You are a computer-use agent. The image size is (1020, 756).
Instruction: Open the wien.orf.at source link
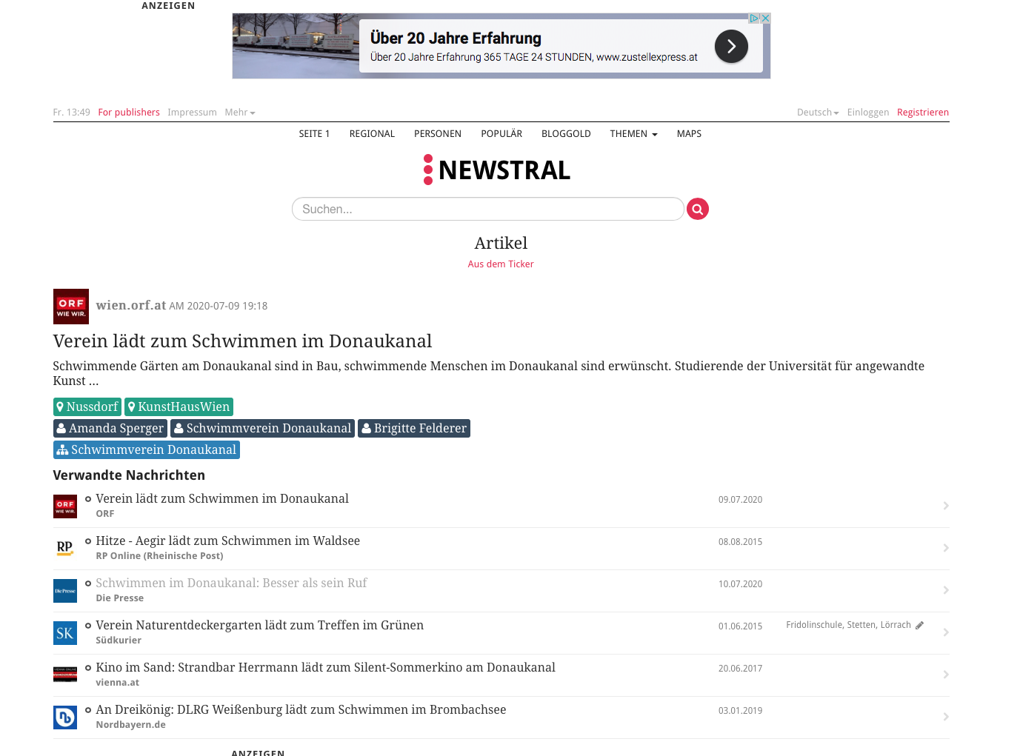click(x=131, y=305)
